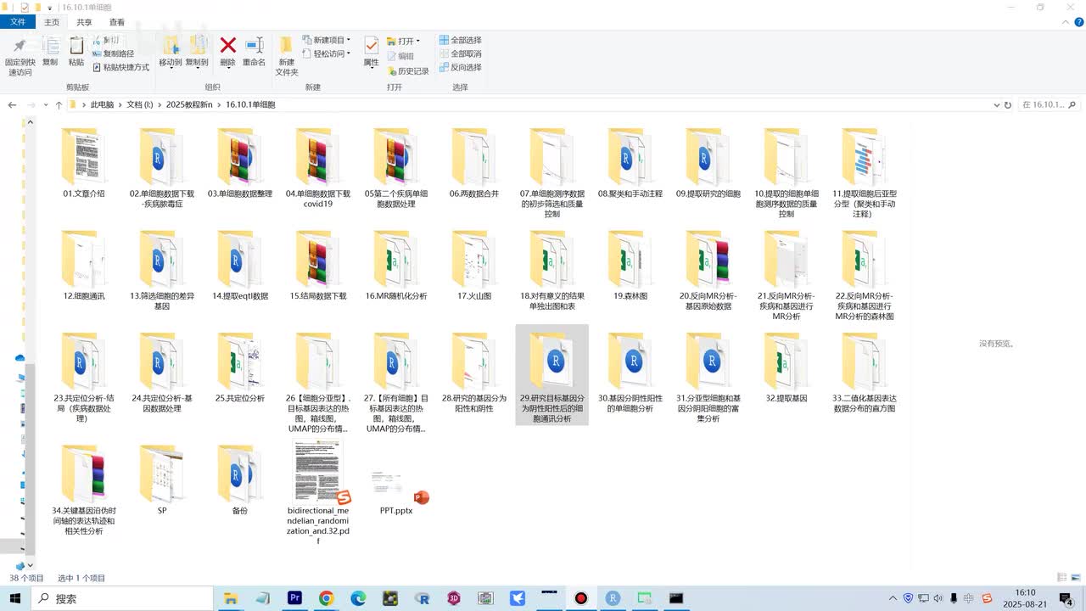Screen dimensions: 1086x611
Task: Choose 粘贴快捷方式 (Paste shortcut)
Action: coord(120,67)
